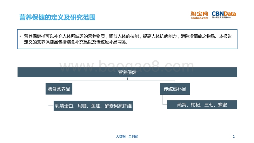Click the 乳清蛋白、玛咖、鱼油、酵素果蔬纤维 box
This screenshot has height=143, width=254.
tap(93, 106)
